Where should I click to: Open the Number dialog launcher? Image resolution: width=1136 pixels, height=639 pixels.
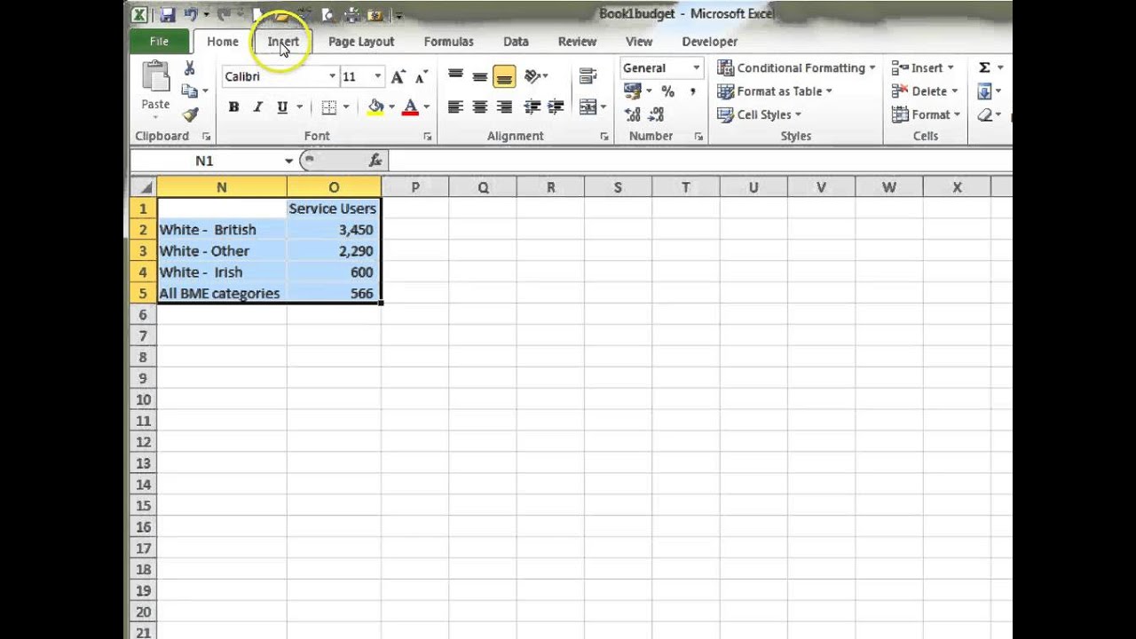point(698,137)
